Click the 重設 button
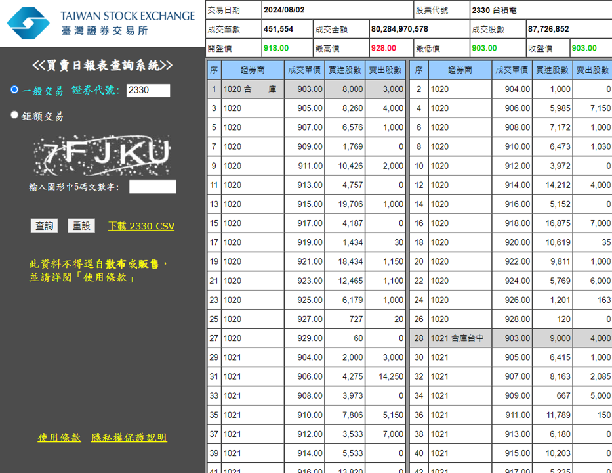The width and height of the screenshot is (612, 473). point(81,225)
